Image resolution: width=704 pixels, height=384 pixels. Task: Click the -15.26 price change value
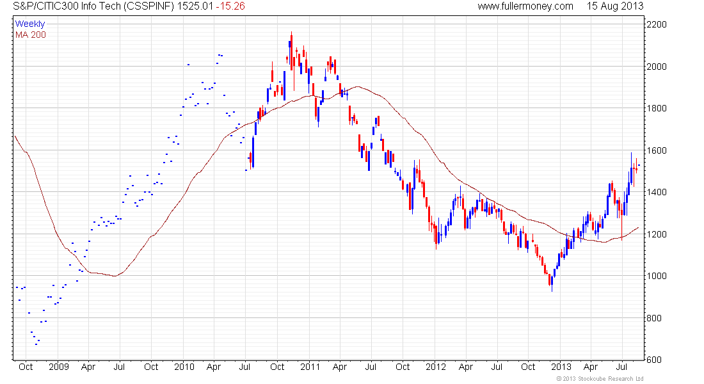pyautogui.click(x=230, y=6)
